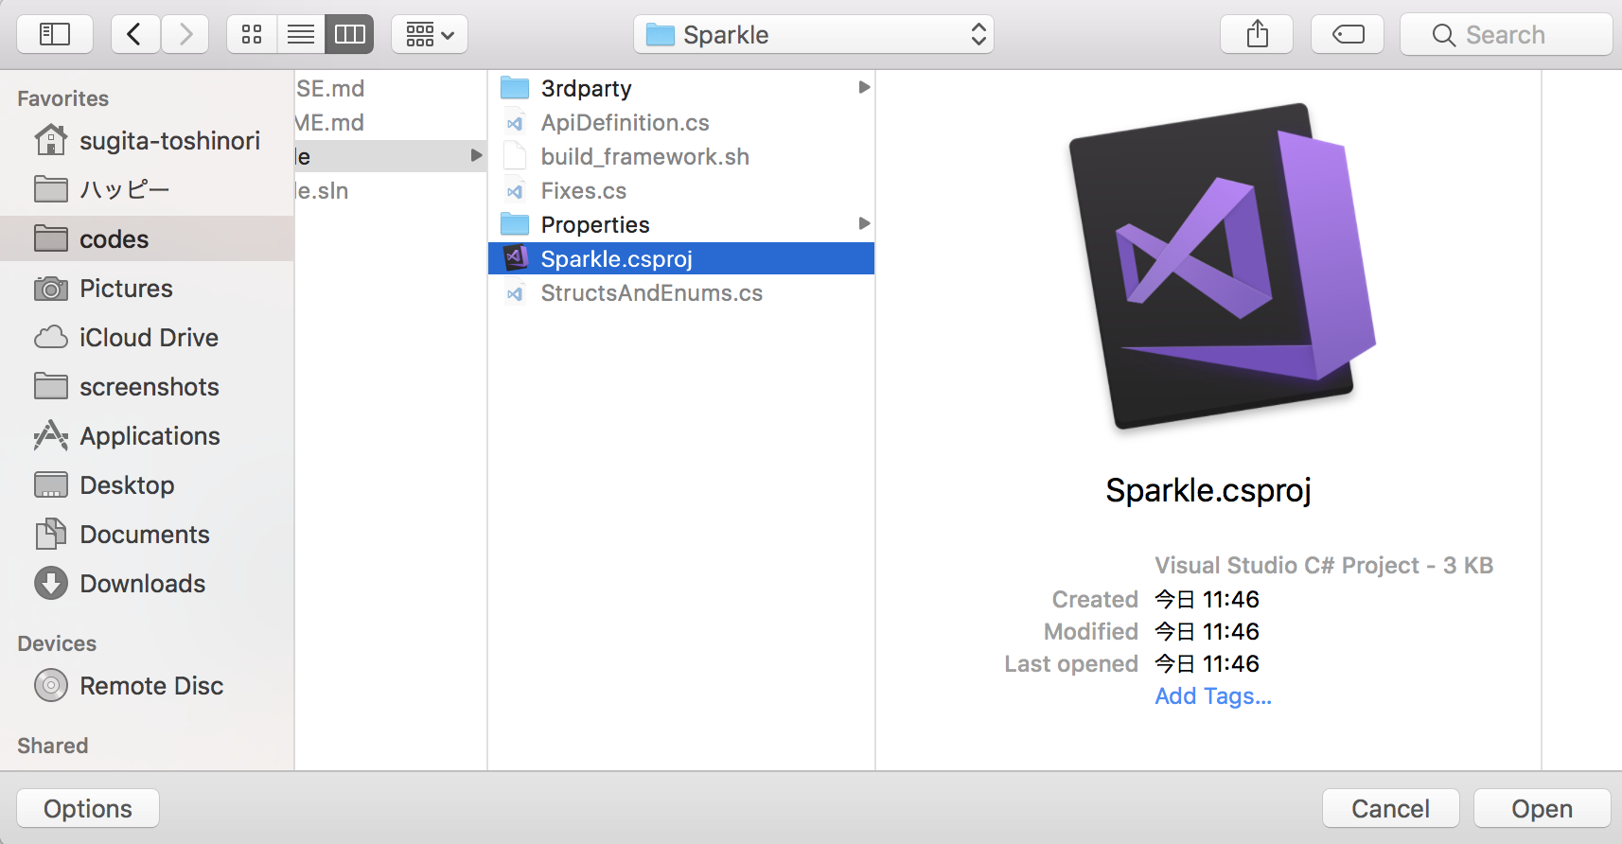This screenshot has width=1622, height=844.
Task: Select the truncated e.sln file
Action: tap(391, 190)
